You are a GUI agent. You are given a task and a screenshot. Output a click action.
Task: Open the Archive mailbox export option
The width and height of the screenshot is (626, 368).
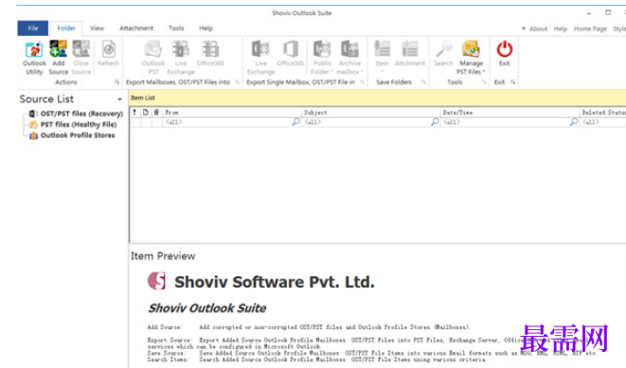(x=349, y=58)
